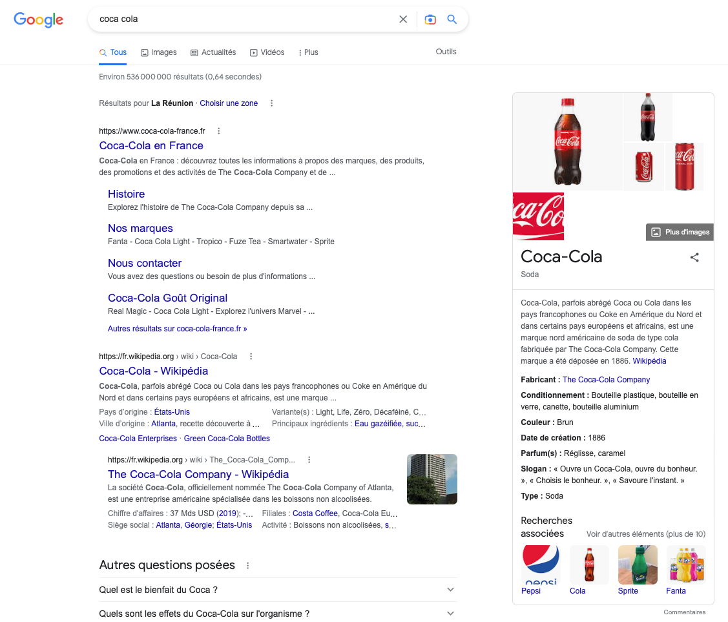Open 'Coca-Cola Goût Original' sitelink

[167, 298]
